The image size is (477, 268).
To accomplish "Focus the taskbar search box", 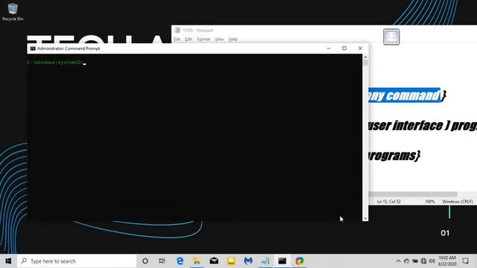I will pos(77,261).
